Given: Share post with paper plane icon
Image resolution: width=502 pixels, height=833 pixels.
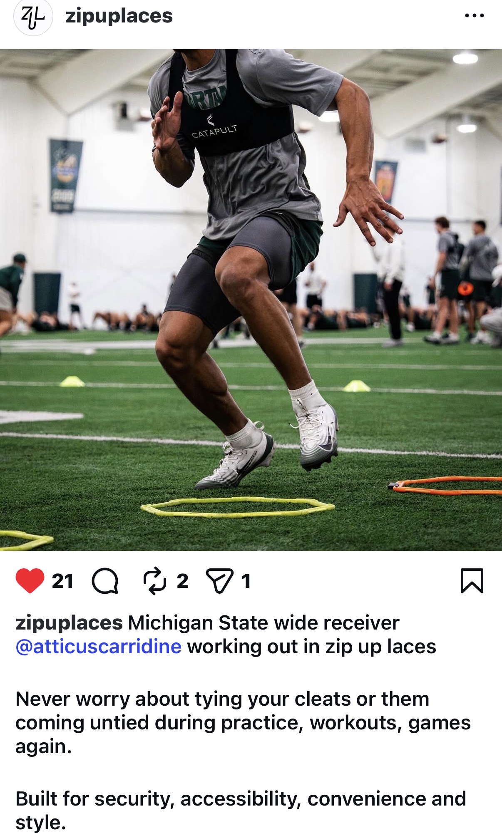Looking at the screenshot, I should click(219, 581).
